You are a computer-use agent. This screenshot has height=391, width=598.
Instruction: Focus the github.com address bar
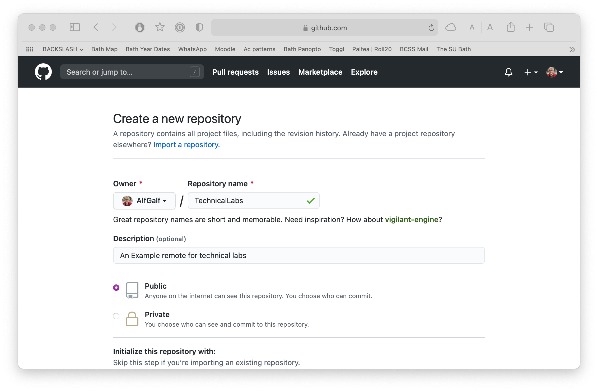(x=324, y=27)
